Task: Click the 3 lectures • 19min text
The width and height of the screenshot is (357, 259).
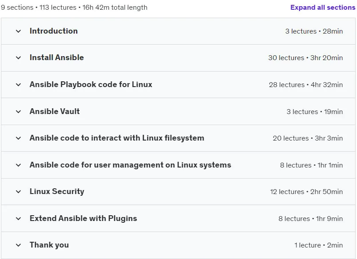Action: 315,112
